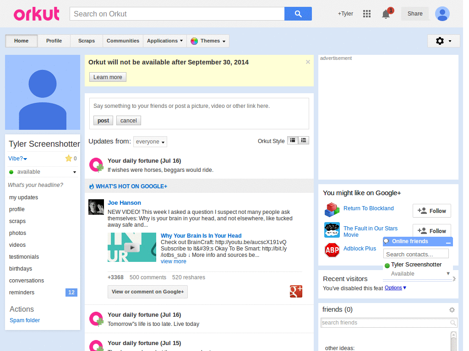Click the Online friends chat bubble icon
The image size is (469, 351).
point(386,241)
